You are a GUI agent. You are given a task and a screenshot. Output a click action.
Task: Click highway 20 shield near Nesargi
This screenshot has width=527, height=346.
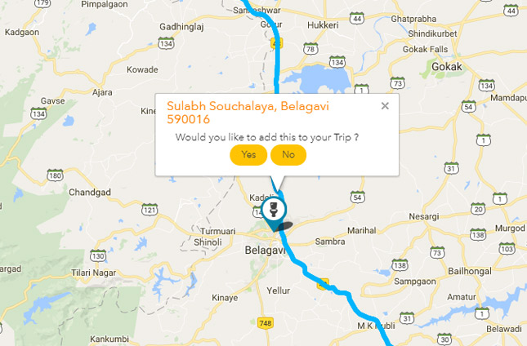click(478, 209)
